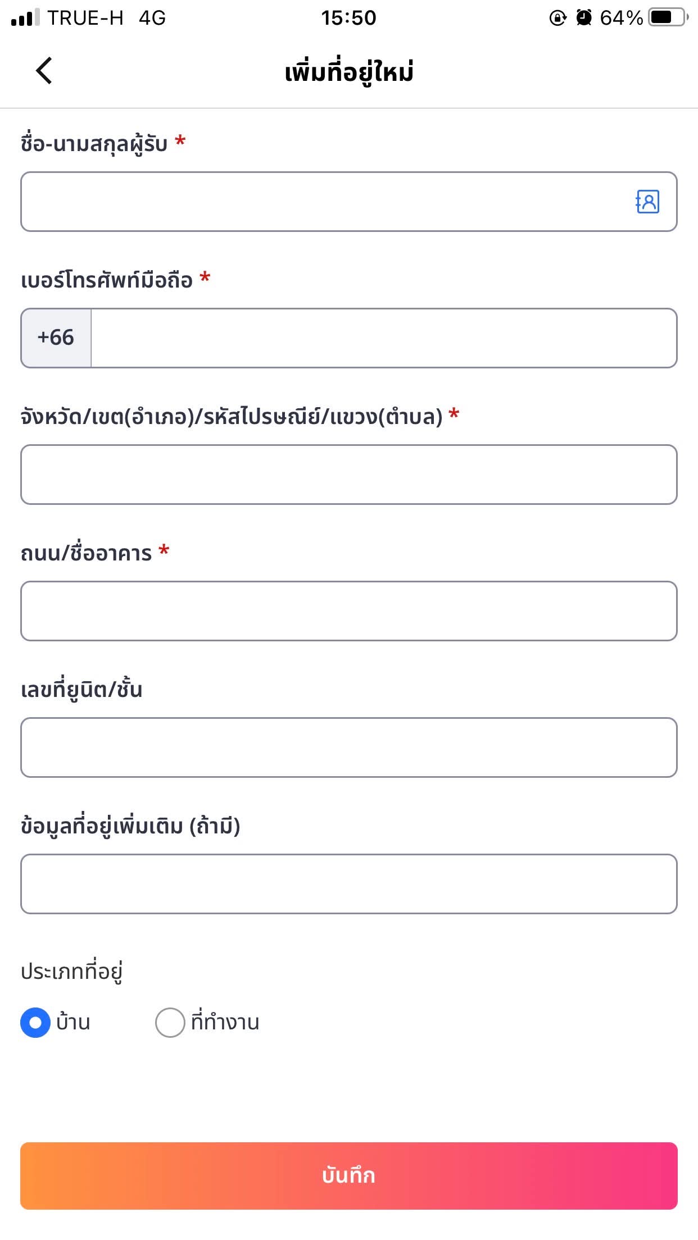The image size is (698, 1240).
Task: Tap the rotation lock status icon
Action: pos(558,18)
